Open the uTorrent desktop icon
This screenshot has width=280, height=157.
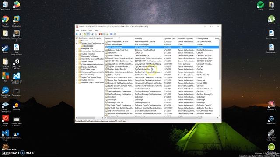tap(271, 20)
